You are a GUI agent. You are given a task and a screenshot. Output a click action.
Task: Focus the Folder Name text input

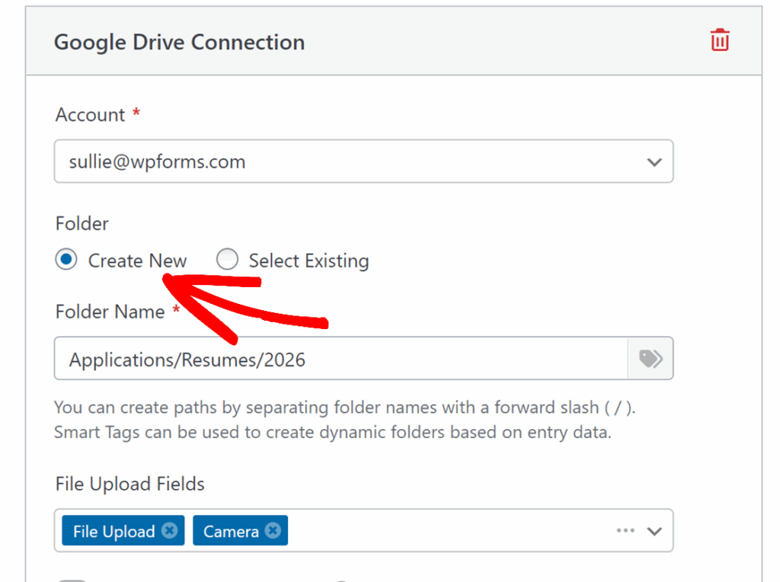point(340,359)
